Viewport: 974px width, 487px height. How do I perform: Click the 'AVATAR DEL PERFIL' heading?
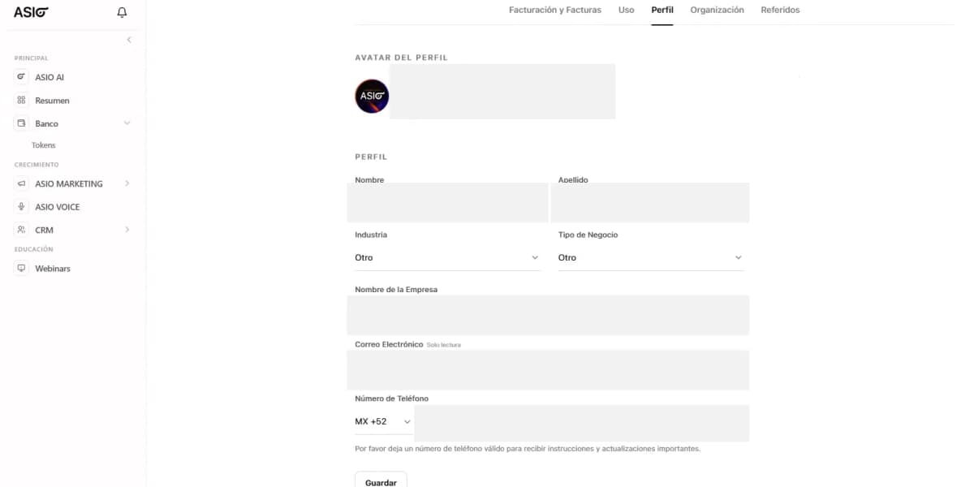(401, 58)
